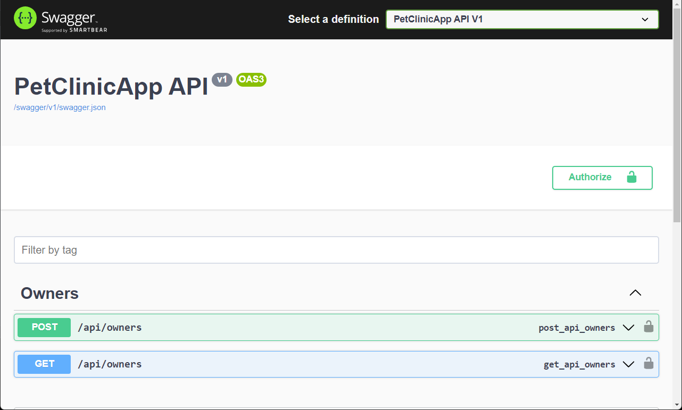Viewport: 682px width, 410px height.
Task: Open the /swagger/v1/swagger.json link
Action: click(x=60, y=107)
